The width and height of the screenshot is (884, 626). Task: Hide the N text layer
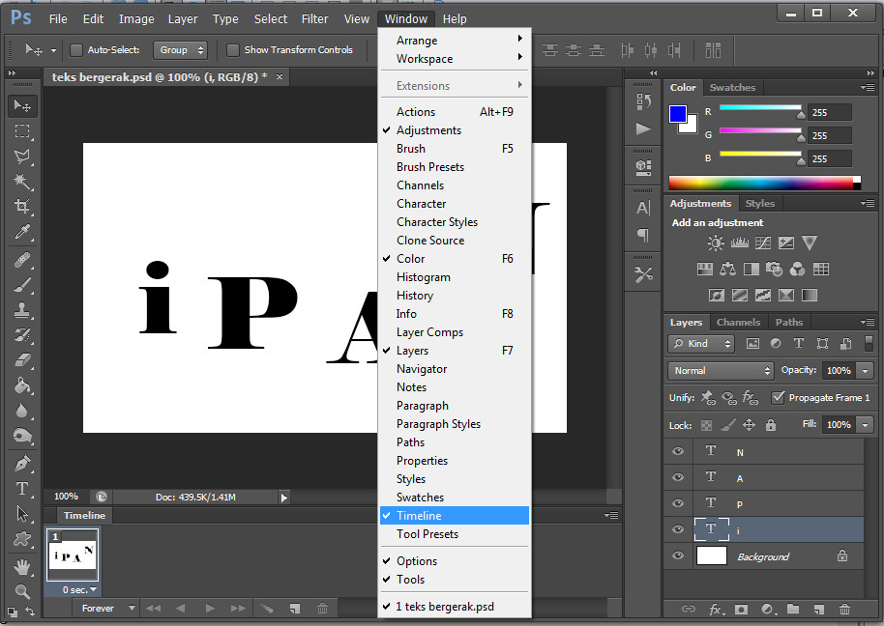tap(678, 451)
